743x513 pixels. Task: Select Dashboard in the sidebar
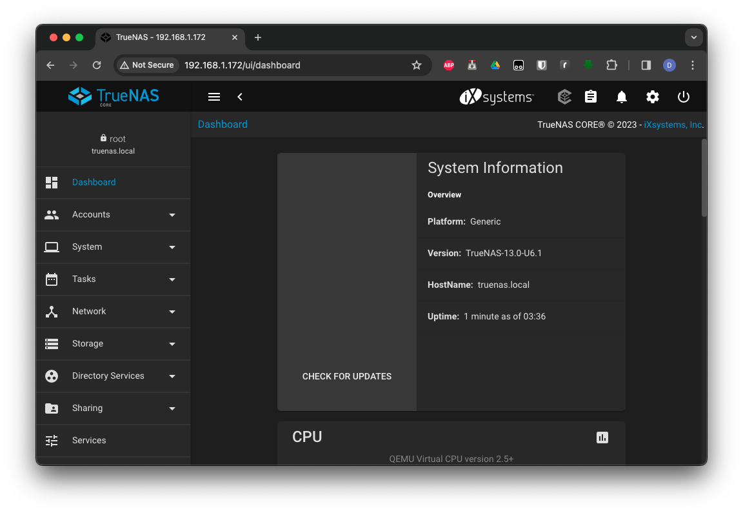(94, 182)
